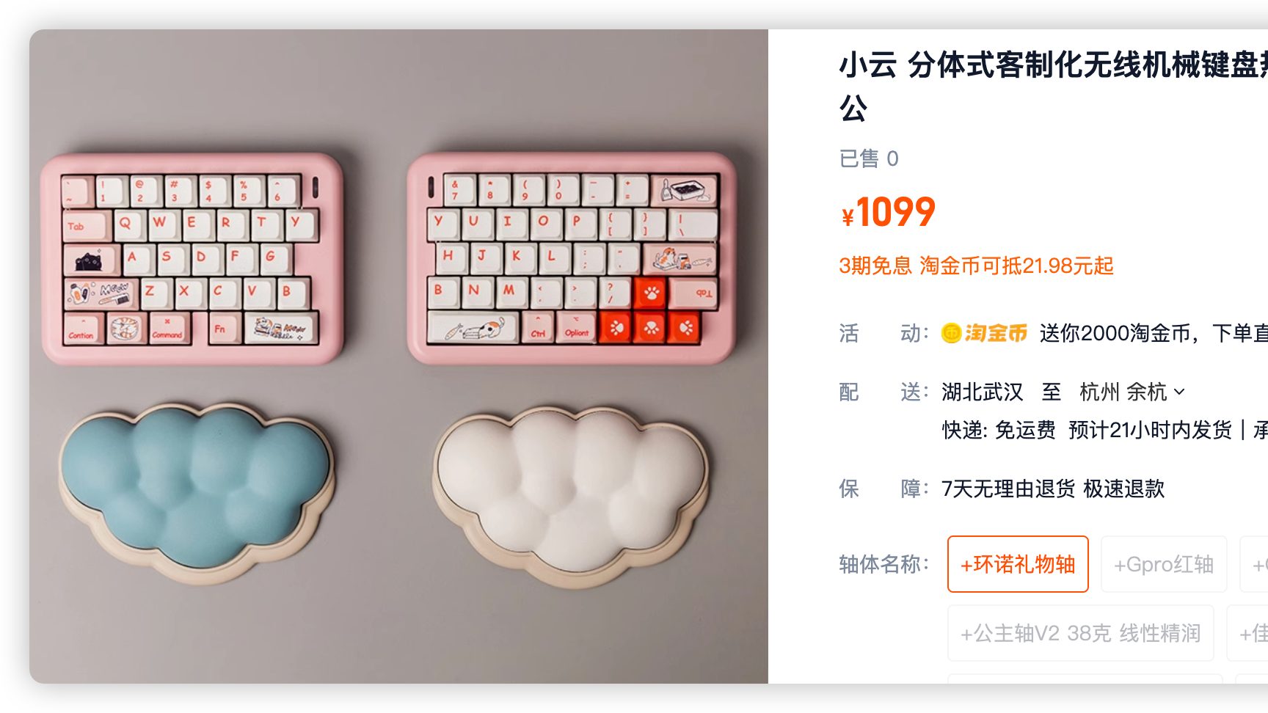Expand the 杭州 余杭 delivery address dropdown
The image size is (1268, 713).
coord(1132,392)
